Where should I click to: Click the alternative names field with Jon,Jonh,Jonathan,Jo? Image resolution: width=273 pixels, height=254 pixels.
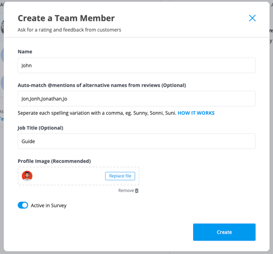136,99
